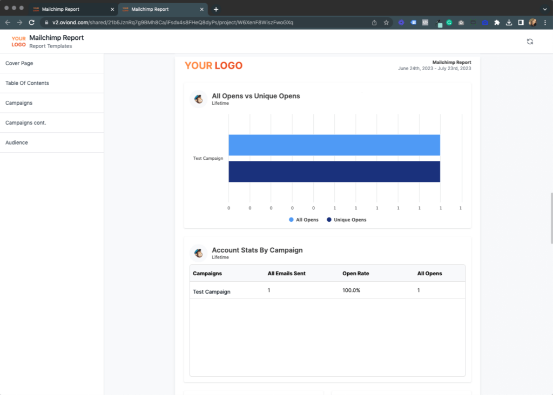Viewport: 553px width, 395px height.
Task: Open the Campaigns sidebar item
Action: (52, 103)
